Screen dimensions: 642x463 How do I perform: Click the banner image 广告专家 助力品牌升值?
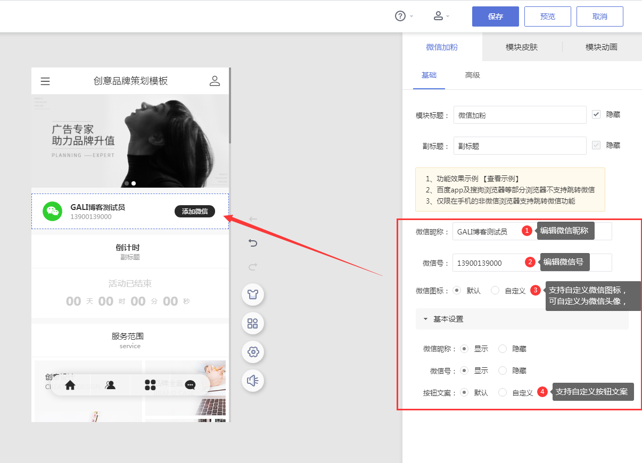(x=130, y=141)
